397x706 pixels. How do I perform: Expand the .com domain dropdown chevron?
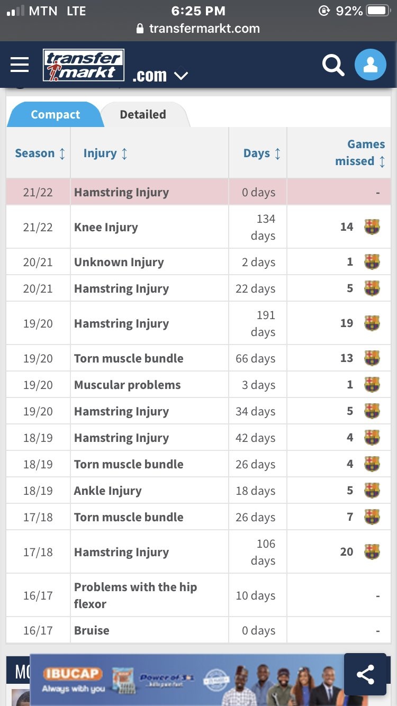coord(181,76)
